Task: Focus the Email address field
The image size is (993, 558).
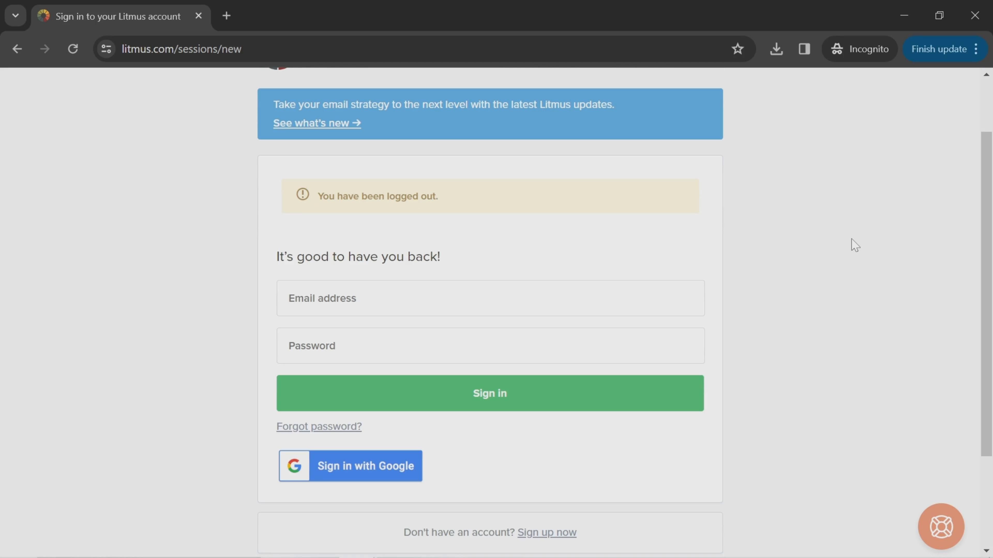Action: click(x=490, y=298)
